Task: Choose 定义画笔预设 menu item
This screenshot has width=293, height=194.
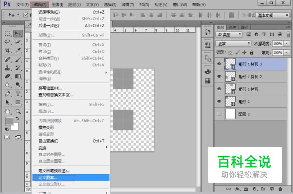Action: 71,171
